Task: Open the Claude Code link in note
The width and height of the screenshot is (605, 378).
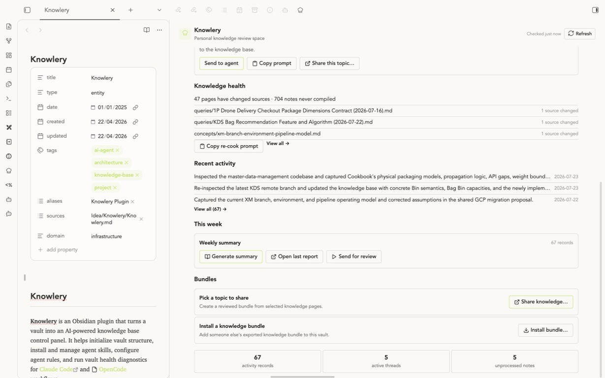Action: click(56, 370)
